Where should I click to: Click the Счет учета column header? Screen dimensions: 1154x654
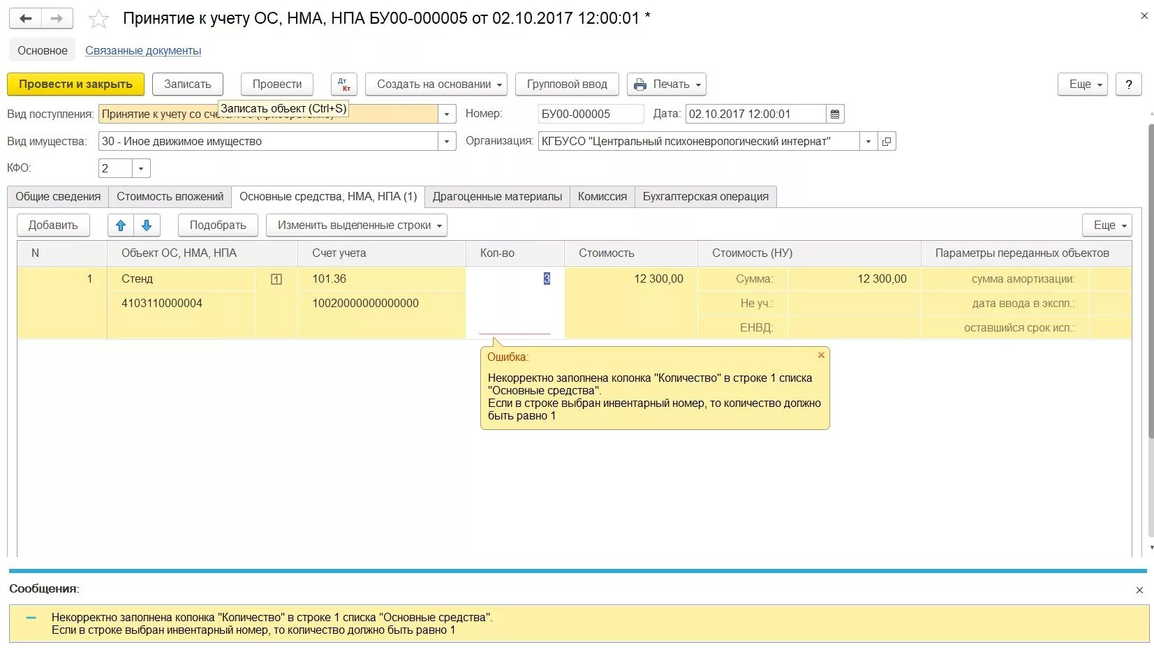click(382, 253)
